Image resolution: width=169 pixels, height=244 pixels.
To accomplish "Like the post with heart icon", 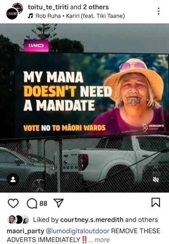I will [13, 203].
